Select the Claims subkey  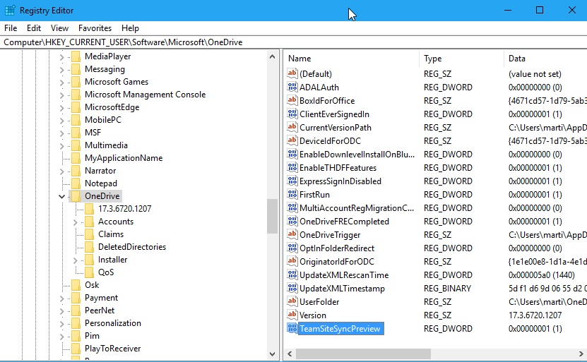coord(111,234)
